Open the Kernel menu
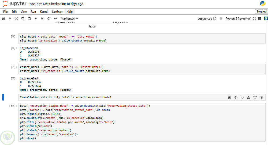 (x=44, y=12)
